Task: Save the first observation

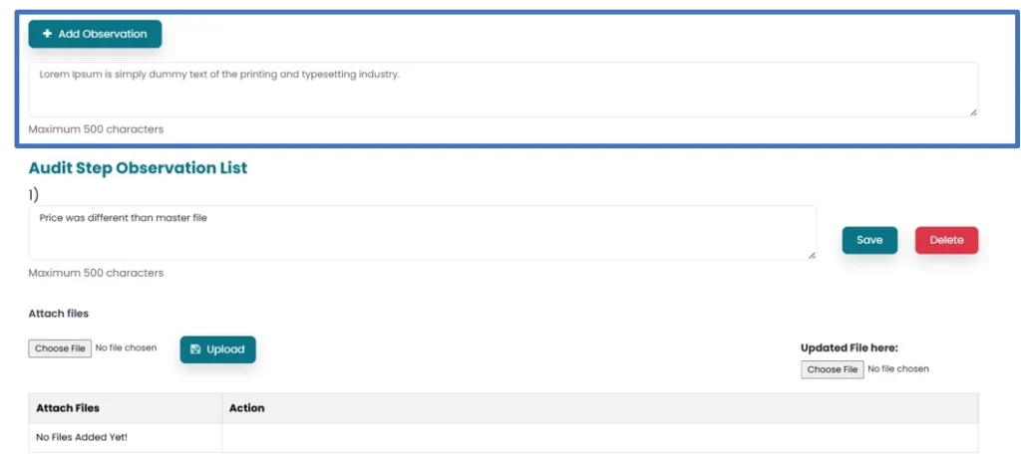Action: (x=869, y=240)
